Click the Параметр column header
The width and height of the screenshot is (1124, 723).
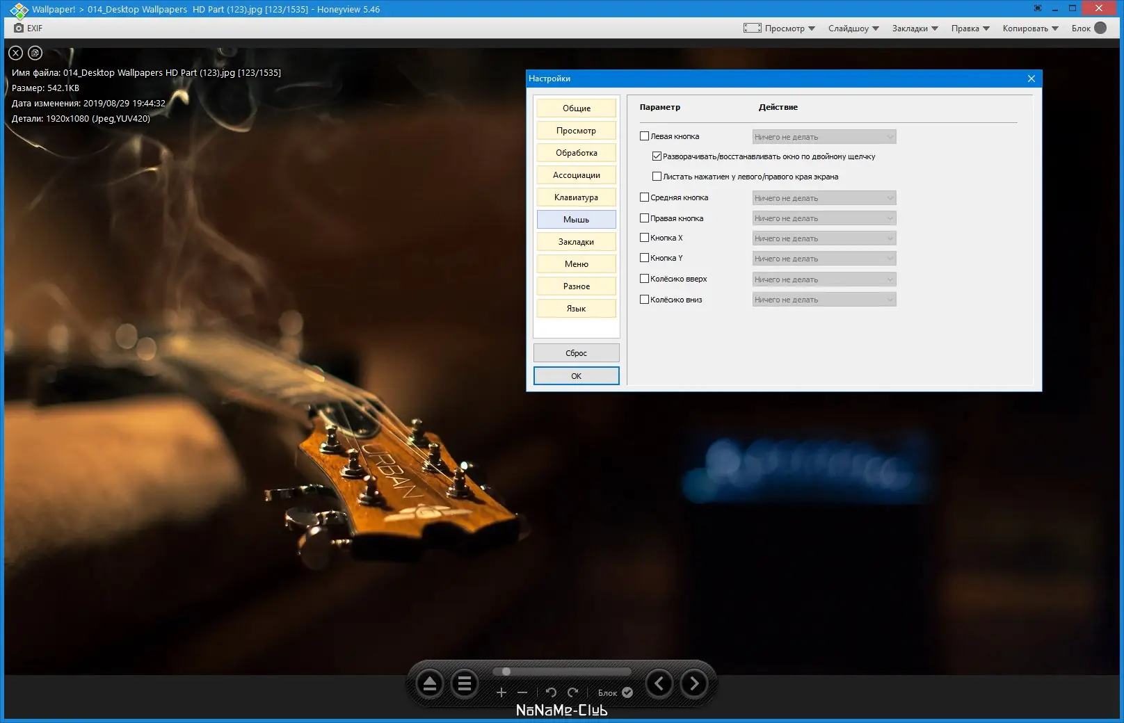coord(660,107)
